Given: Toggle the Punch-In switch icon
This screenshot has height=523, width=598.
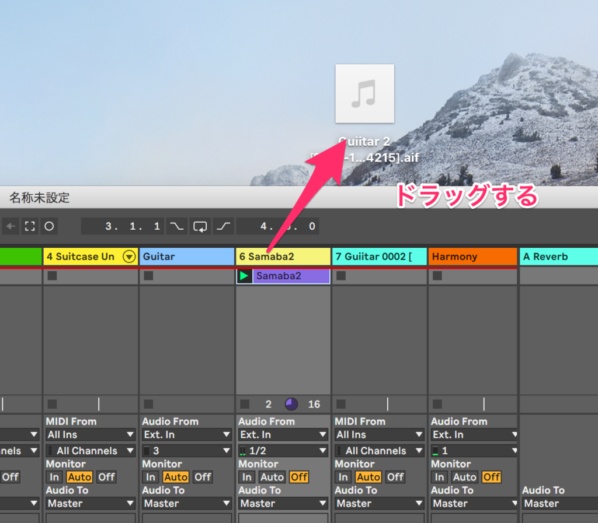Looking at the screenshot, I should [x=176, y=226].
